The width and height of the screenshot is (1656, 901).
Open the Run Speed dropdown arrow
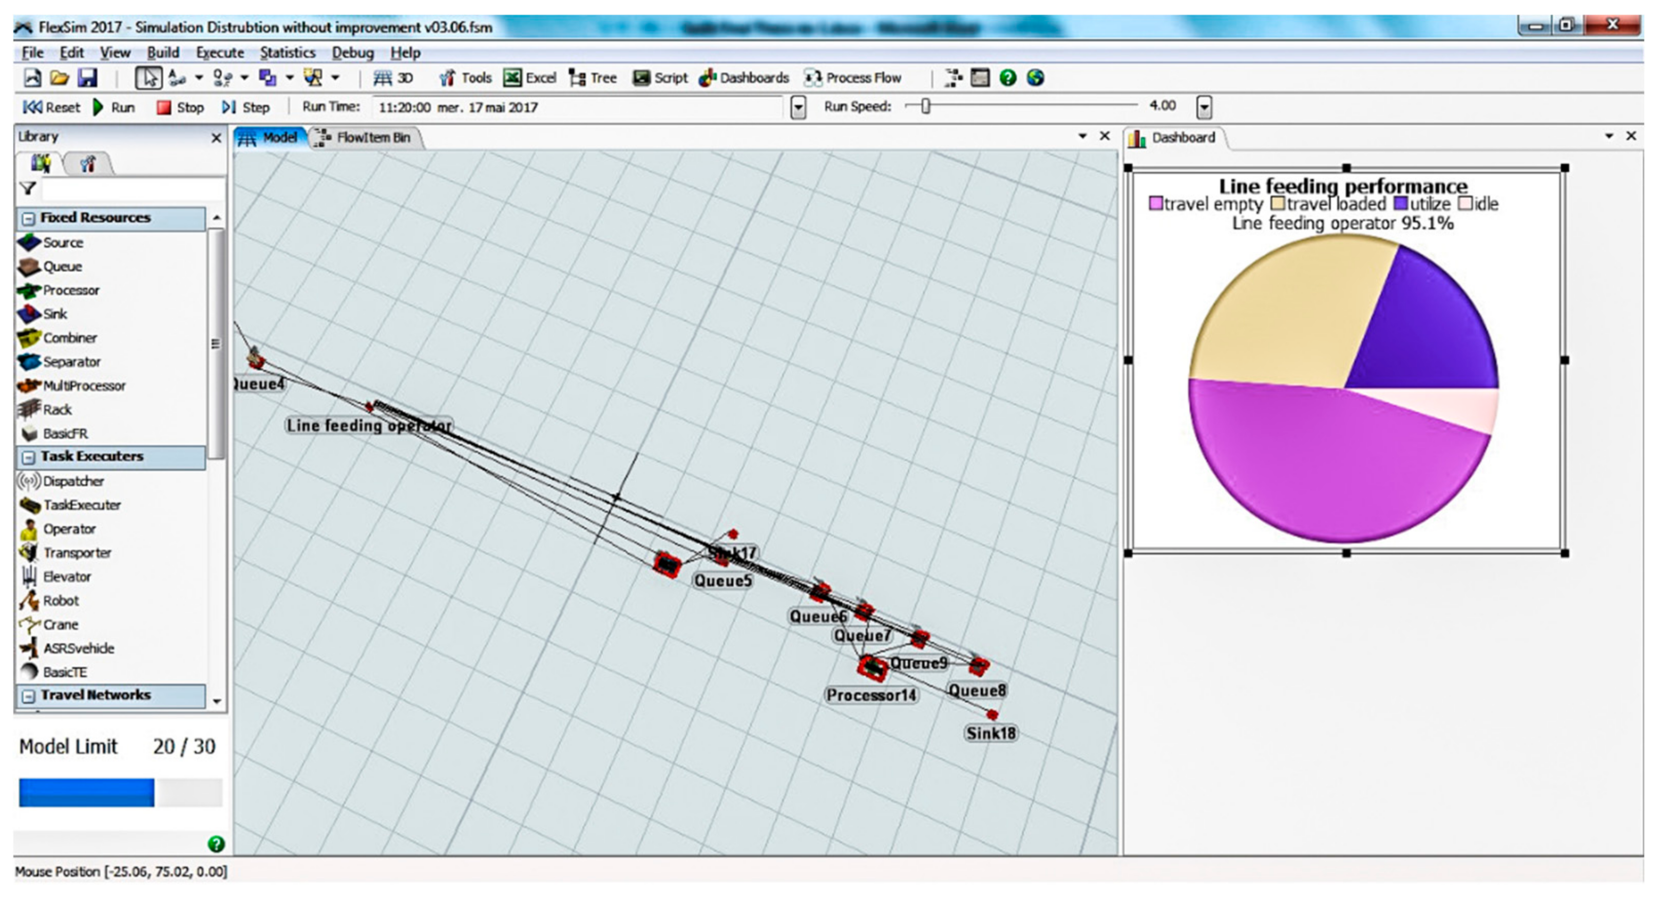(x=1204, y=107)
